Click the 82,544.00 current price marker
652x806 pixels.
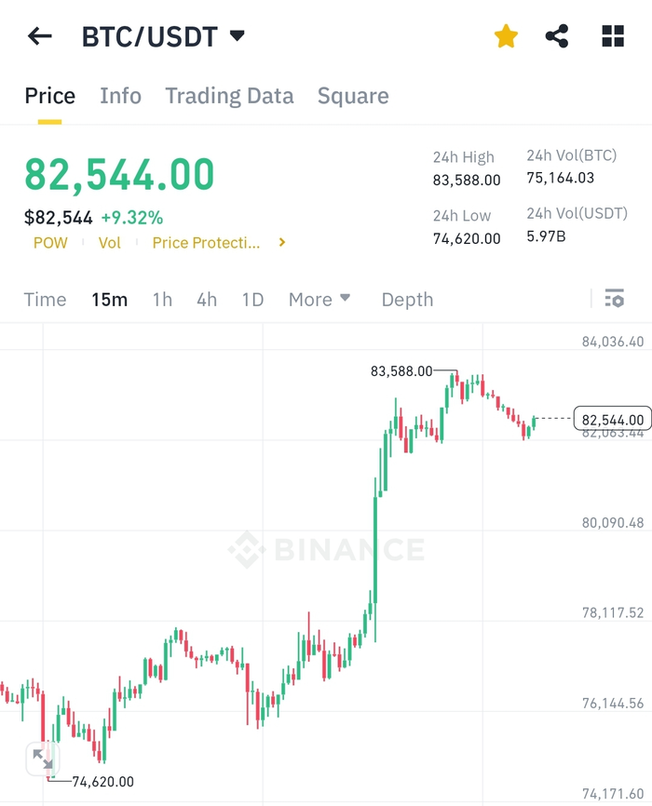point(612,420)
